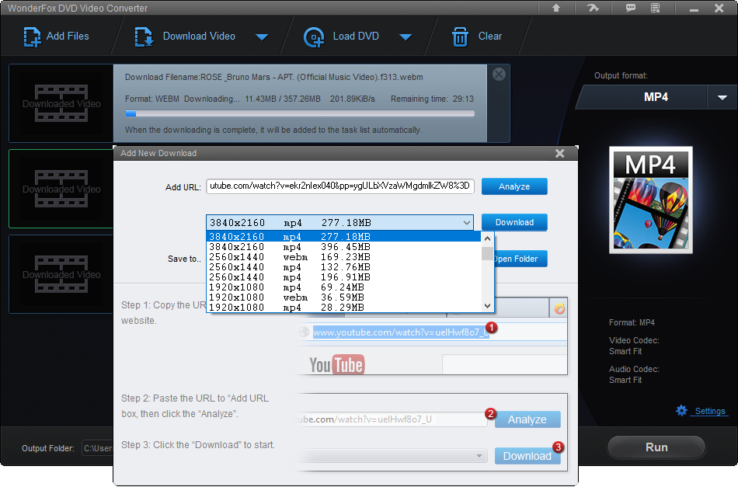Viewport: 738px width, 487px height.
Task: Click the Load DVD icon
Action: coord(315,36)
